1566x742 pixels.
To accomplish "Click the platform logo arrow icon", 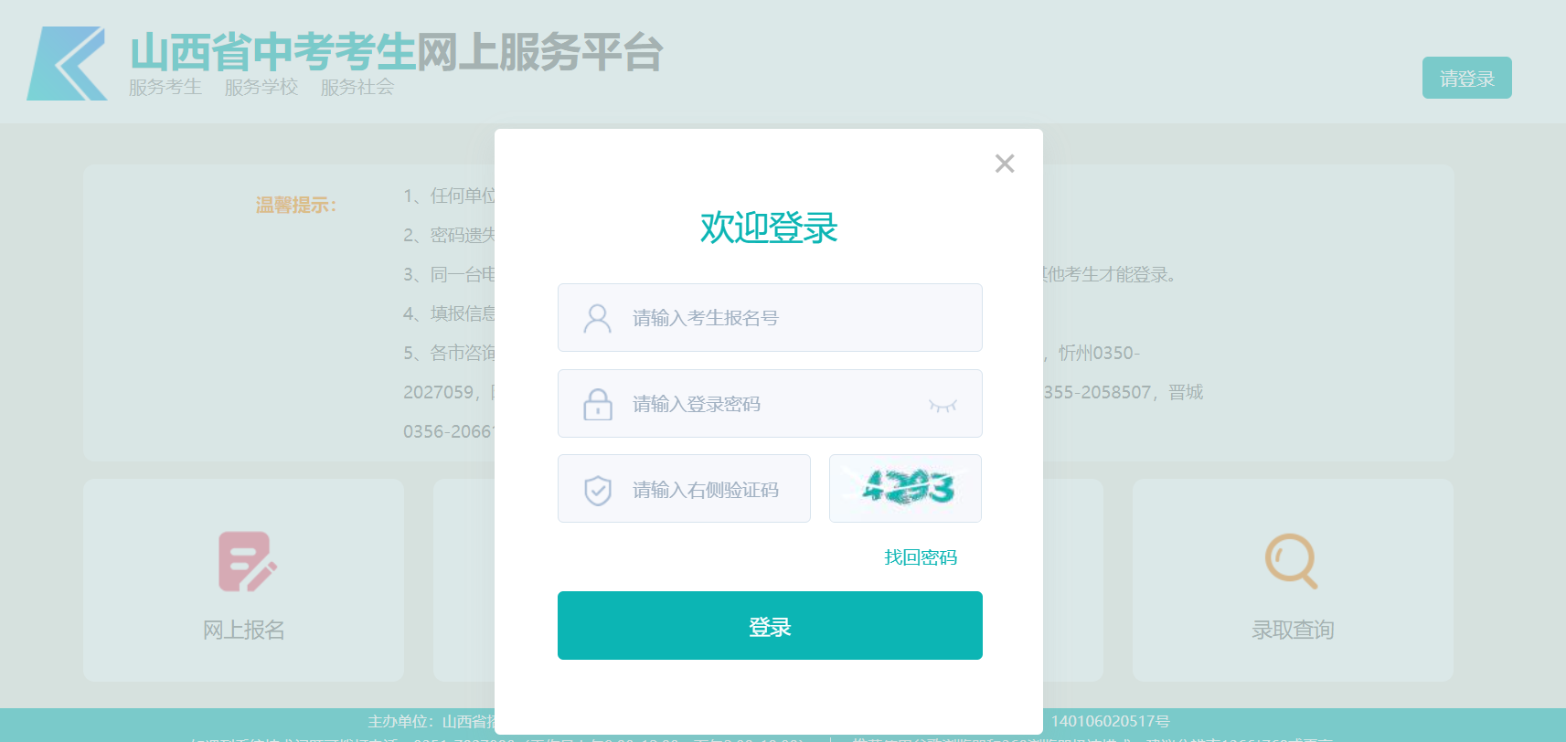I will point(67,63).
